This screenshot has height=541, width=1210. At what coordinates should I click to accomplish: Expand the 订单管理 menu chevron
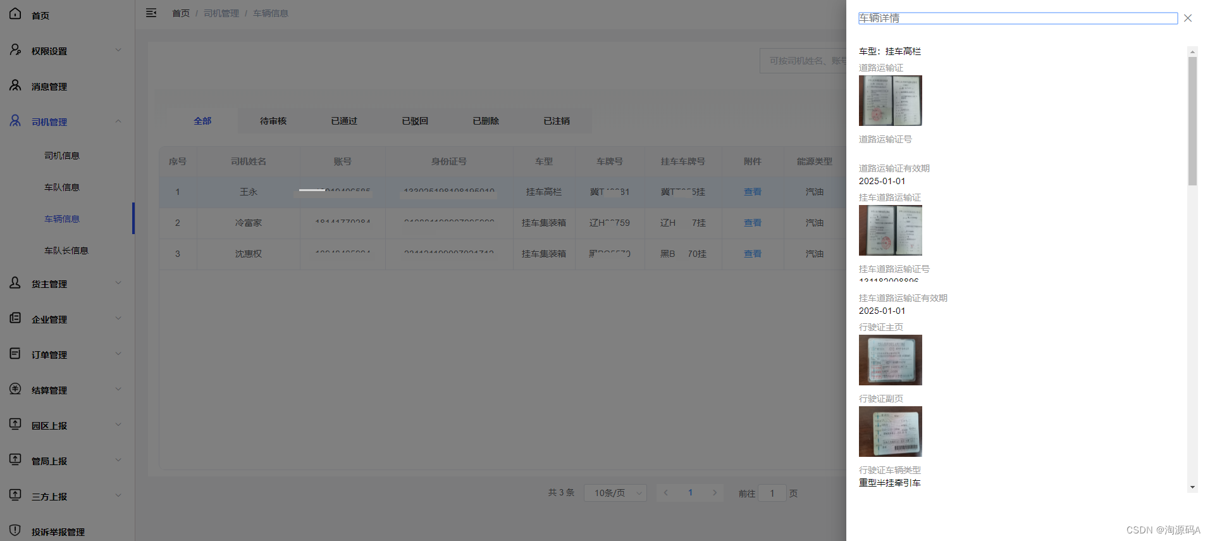[118, 354]
